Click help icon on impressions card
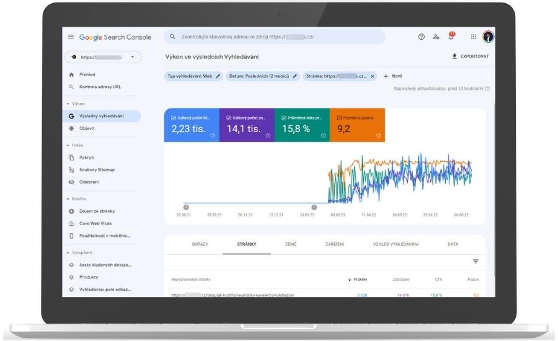 (268, 136)
